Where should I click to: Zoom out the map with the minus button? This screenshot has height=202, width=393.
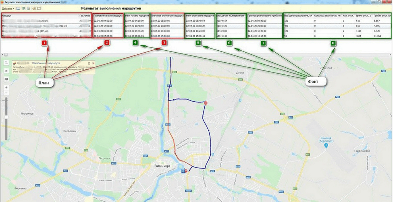[x=6, y=93]
